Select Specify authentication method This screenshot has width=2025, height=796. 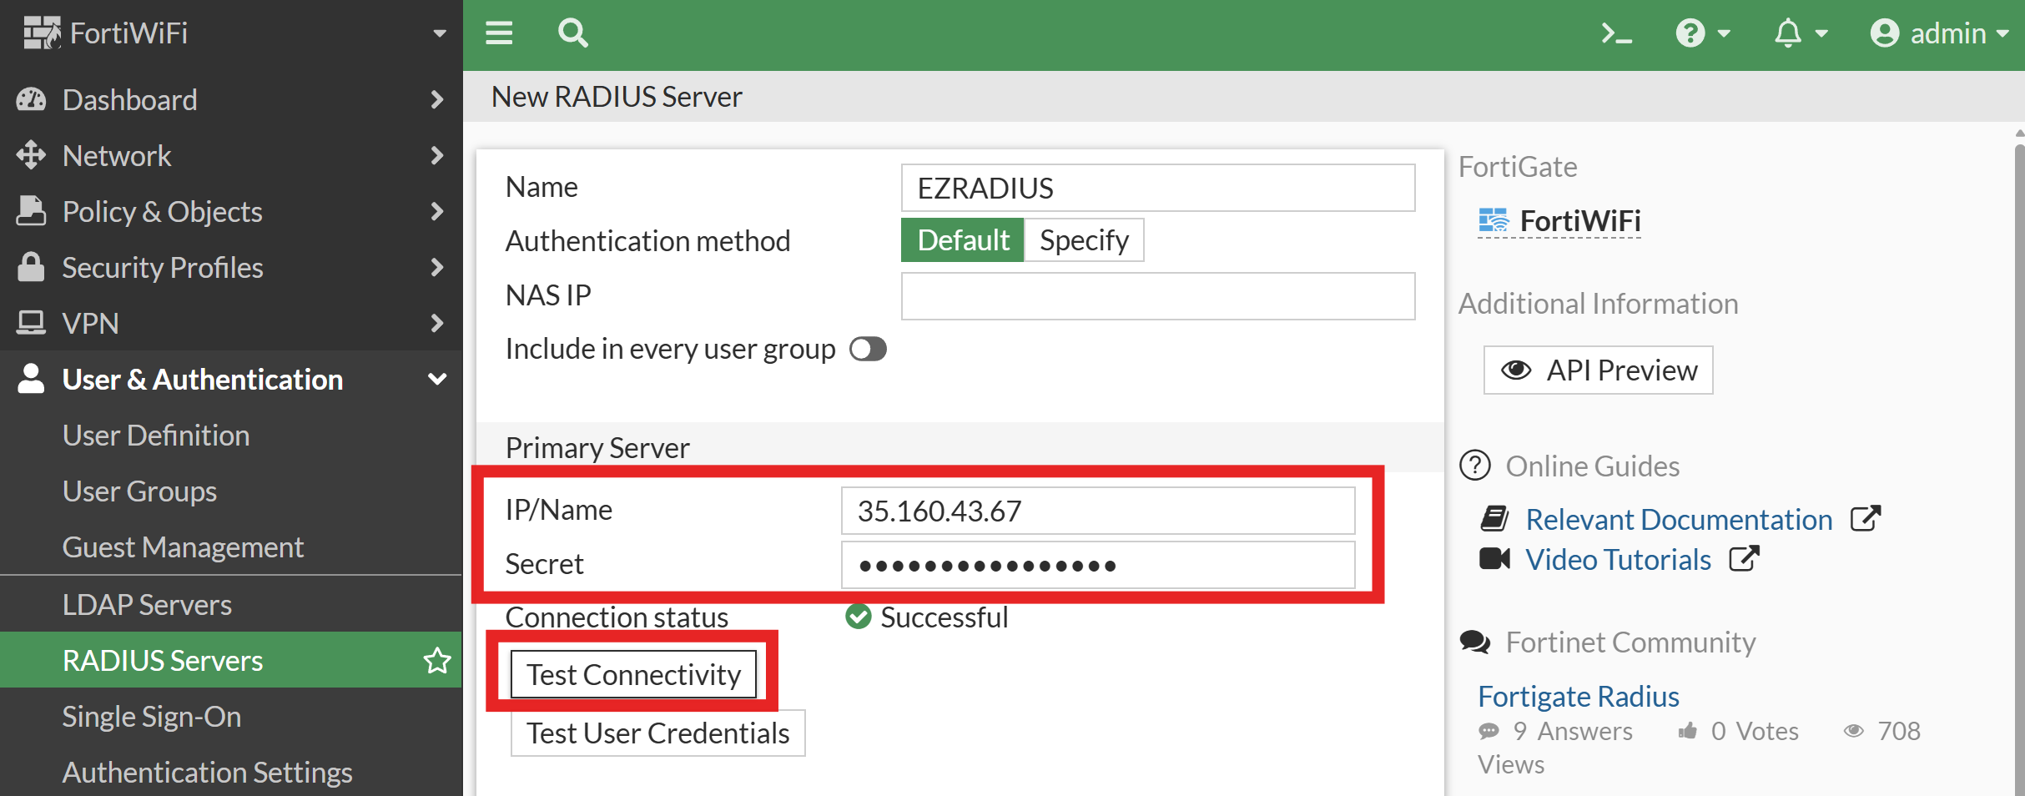(1083, 239)
